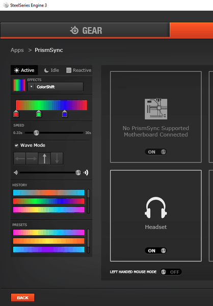Click the motherboard device icon

pos(156,109)
